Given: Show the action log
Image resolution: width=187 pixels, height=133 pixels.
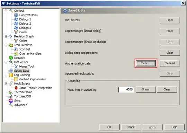Looking at the screenshot, I should (x=146, y=89).
